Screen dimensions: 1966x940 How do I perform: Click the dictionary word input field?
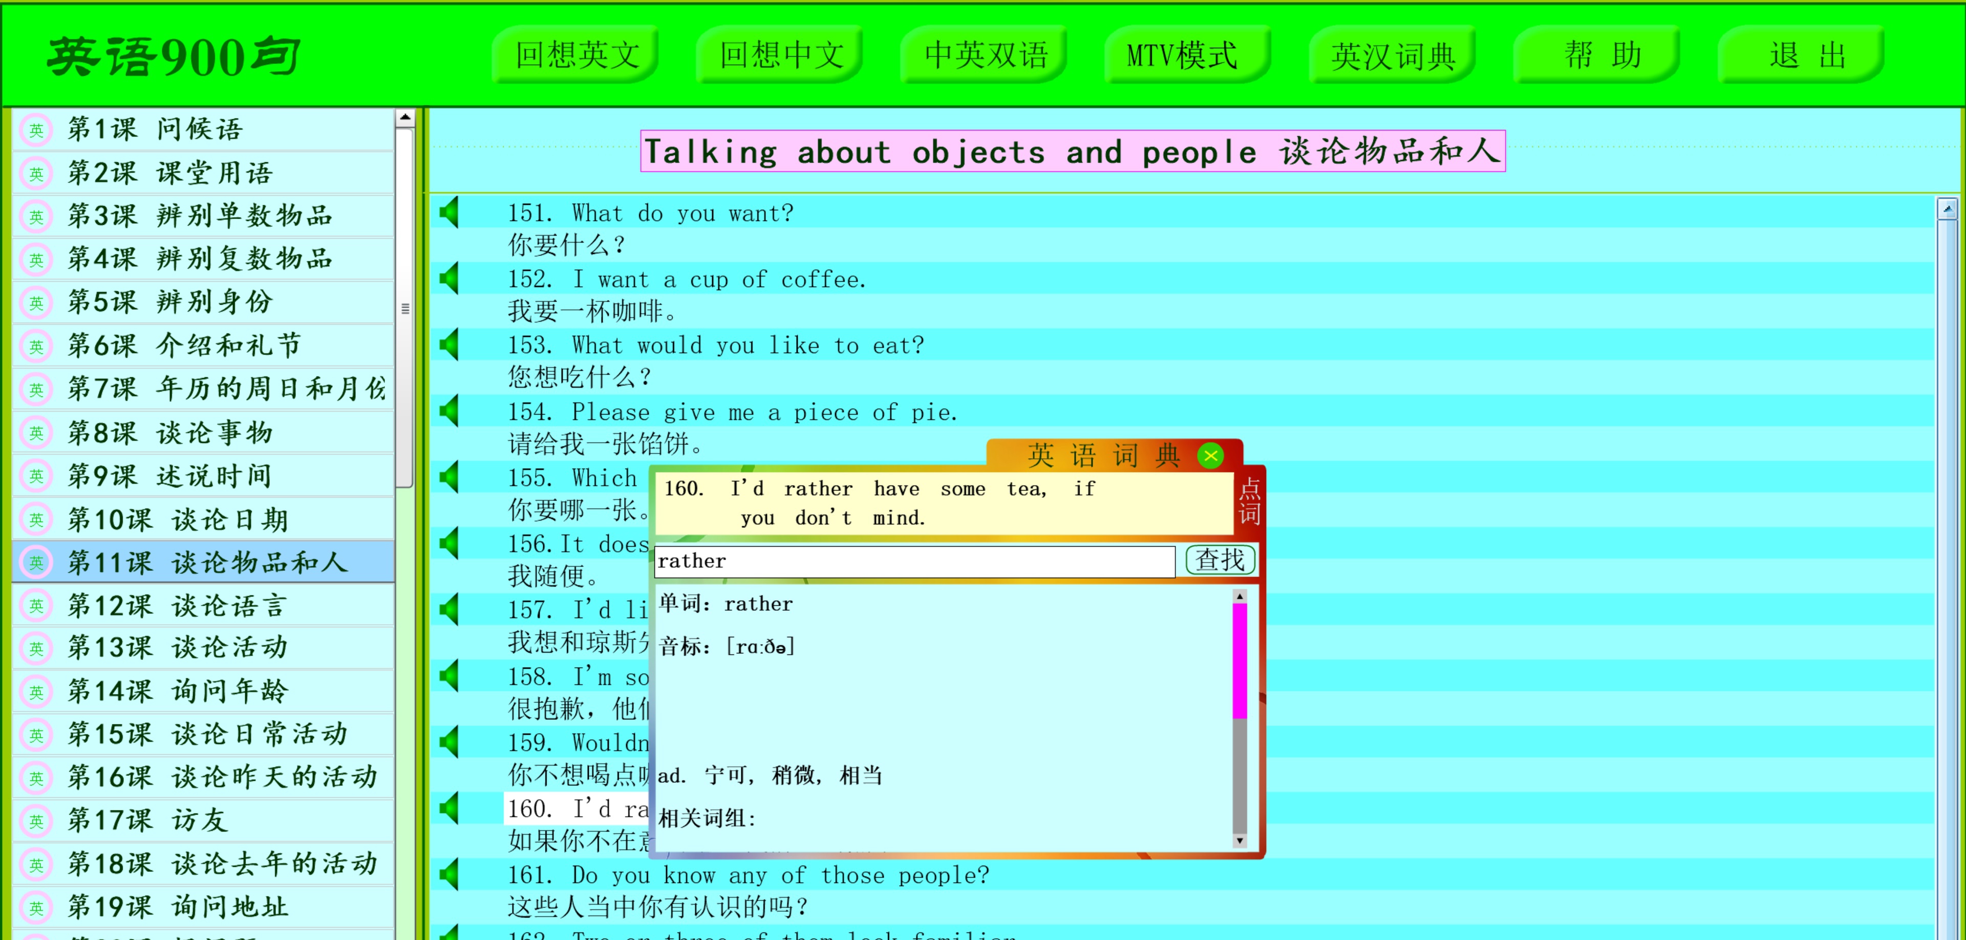[913, 562]
